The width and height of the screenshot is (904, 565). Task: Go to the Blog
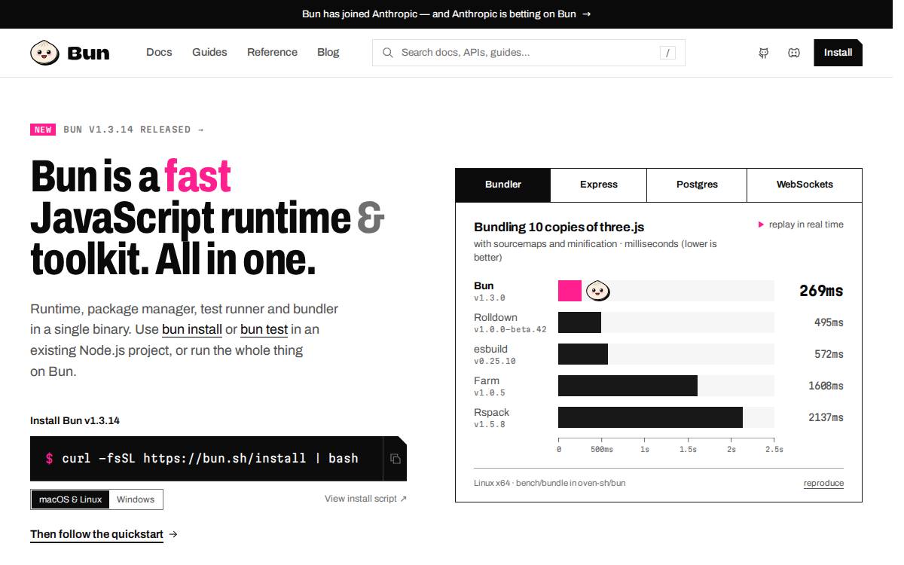click(x=328, y=52)
